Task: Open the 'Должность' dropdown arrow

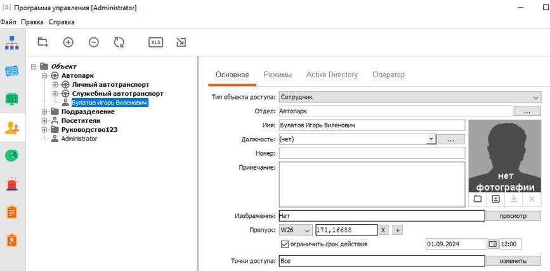Action: click(x=431, y=139)
